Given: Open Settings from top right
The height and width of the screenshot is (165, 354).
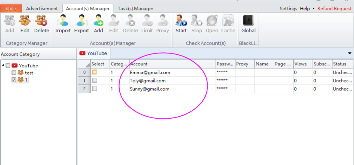Looking at the screenshot, I should 288,9.
